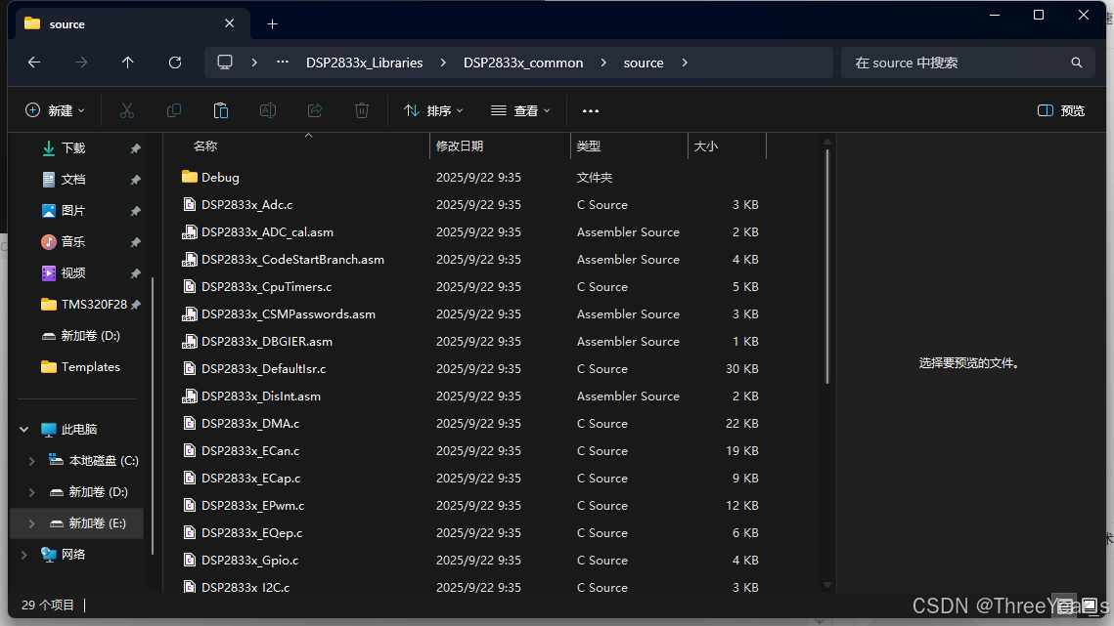
Task: Open the 新建 dropdown menu
Action: coord(55,110)
